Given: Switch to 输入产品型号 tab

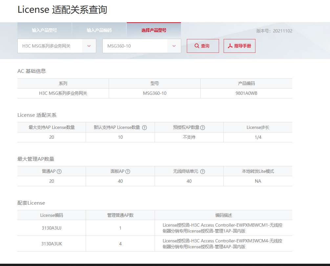Looking at the screenshot, I should 44,30.
